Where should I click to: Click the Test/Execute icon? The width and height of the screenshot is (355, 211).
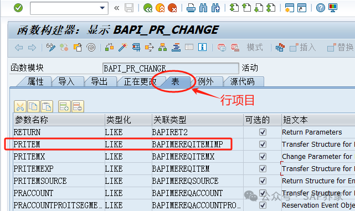[x=136, y=47]
